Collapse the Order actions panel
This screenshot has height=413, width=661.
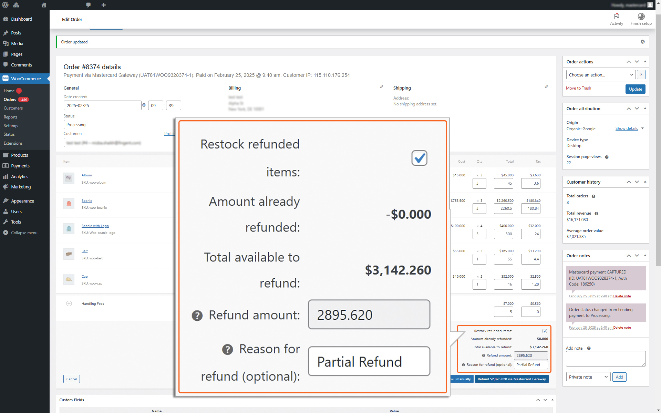click(x=645, y=62)
